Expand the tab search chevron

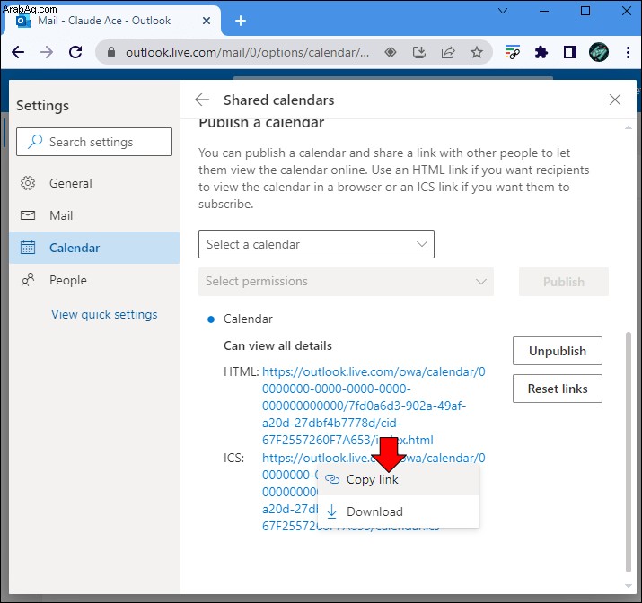503,11
